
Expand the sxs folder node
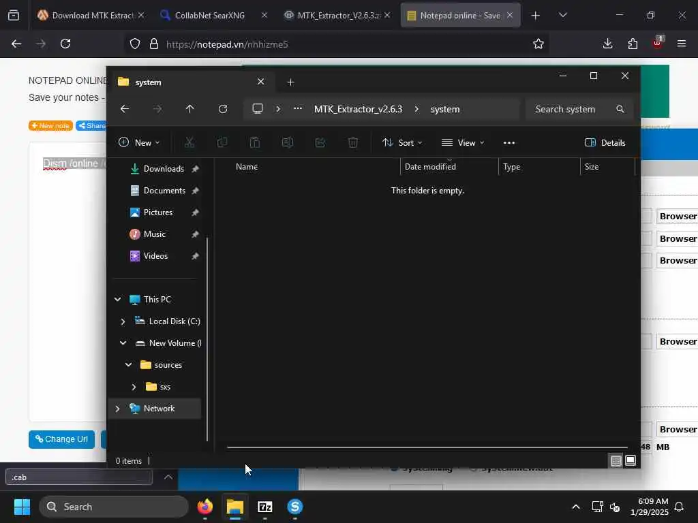coord(134,387)
